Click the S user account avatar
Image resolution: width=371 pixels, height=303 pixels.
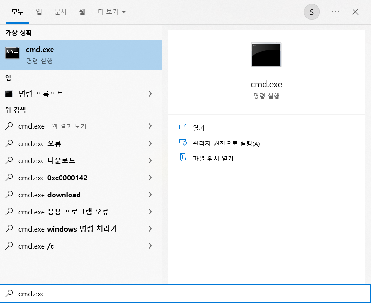(311, 12)
